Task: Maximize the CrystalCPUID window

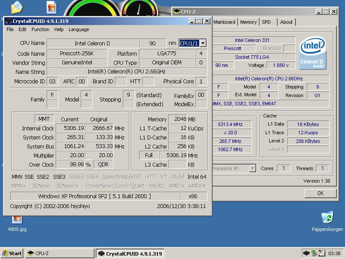Action: point(199,21)
